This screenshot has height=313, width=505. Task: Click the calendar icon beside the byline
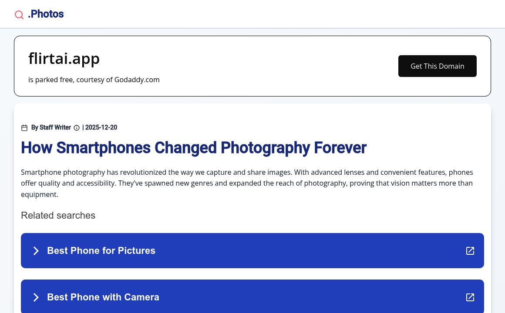[24, 128]
